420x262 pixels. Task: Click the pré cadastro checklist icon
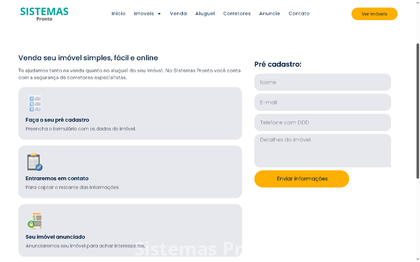[x=35, y=103]
